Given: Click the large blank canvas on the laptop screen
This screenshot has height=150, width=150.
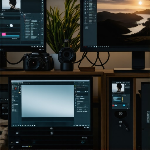Looking at the screenshot, I should click(48, 101).
